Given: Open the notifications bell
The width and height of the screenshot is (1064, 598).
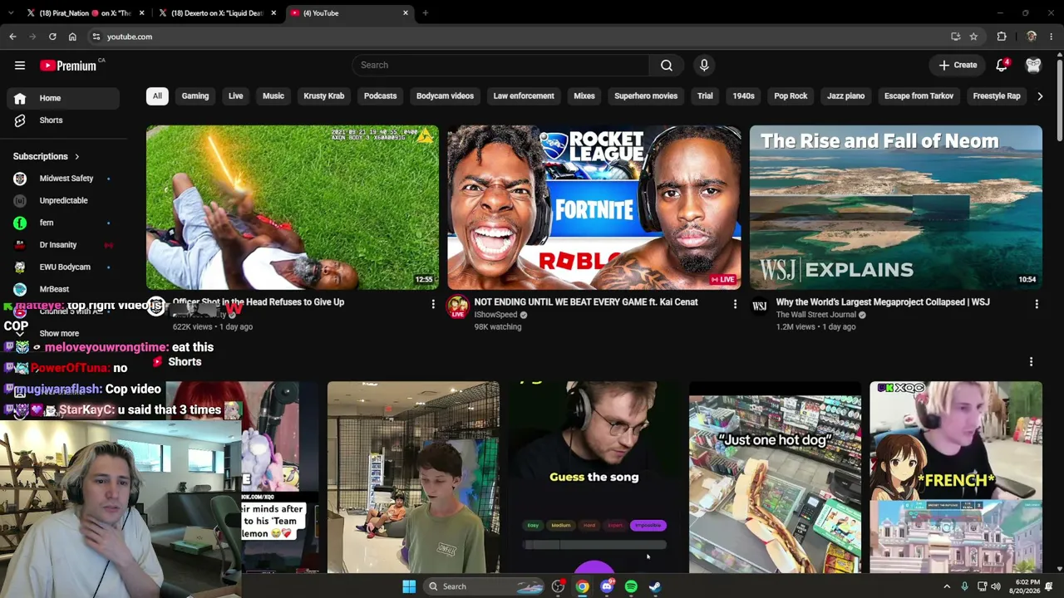Looking at the screenshot, I should pos(1002,65).
